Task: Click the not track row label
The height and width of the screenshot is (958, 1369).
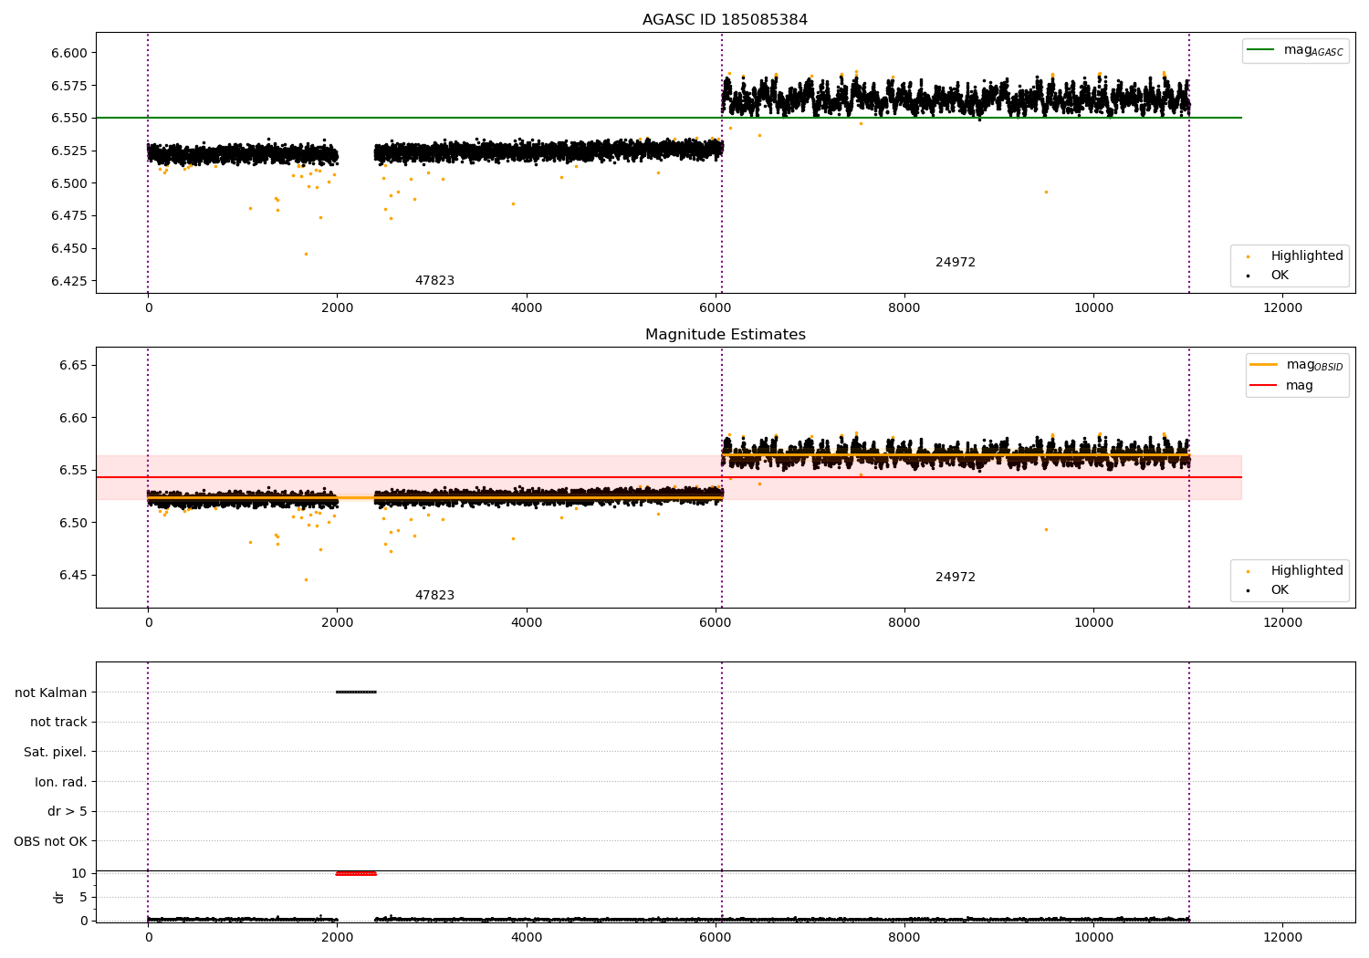Action: click(58, 722)
